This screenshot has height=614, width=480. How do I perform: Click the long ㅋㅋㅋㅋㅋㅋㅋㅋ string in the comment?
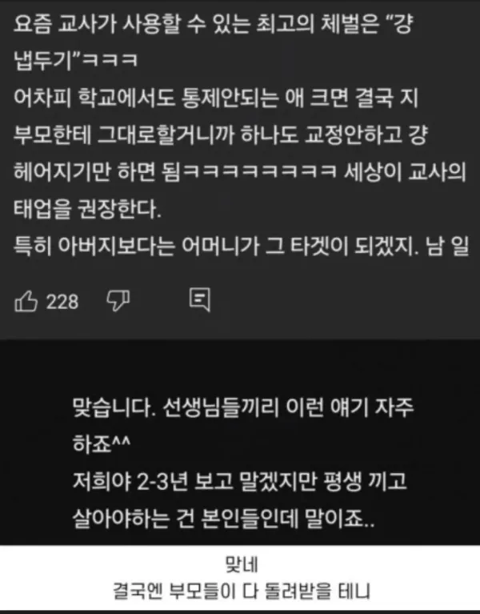259,172
